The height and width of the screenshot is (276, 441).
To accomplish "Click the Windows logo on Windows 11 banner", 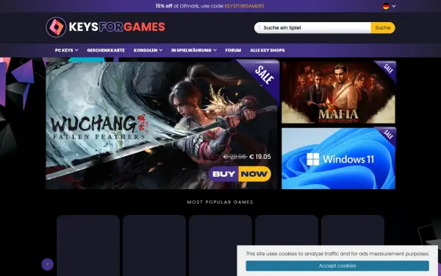I will coord(313,159).
